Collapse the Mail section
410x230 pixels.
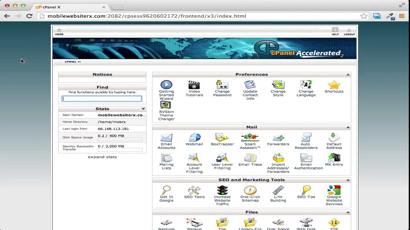pos(348,127)
